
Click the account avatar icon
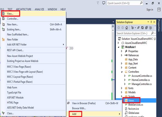[159, 10]
